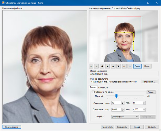Click the Установить... button
This screenshot has width=161, height=131.
(149, 82)
